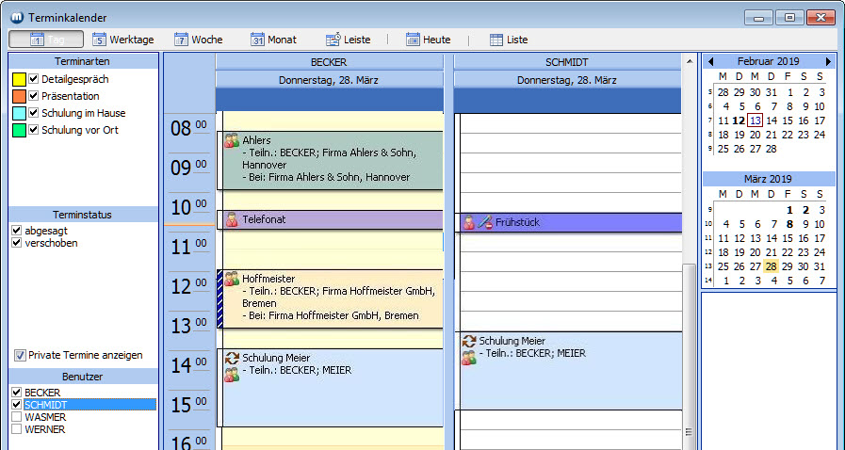Toggle the abgesagt status checkbox
This screenshot has width=845, height=450.
click(16, 230)
